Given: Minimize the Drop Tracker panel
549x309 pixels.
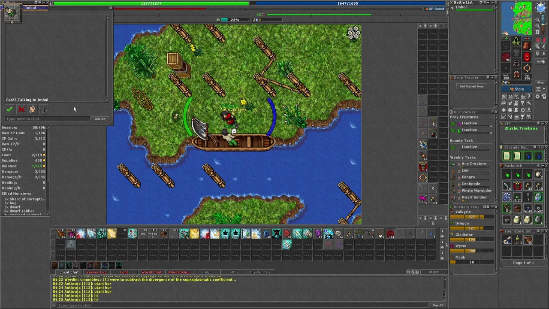Looking at the screenshot, I should click(x=492, y=78).
